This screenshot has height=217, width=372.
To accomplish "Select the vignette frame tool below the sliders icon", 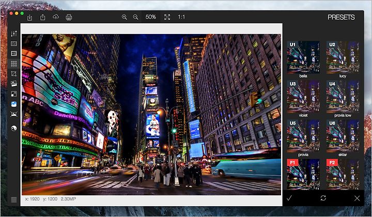I will click(14, 43).
